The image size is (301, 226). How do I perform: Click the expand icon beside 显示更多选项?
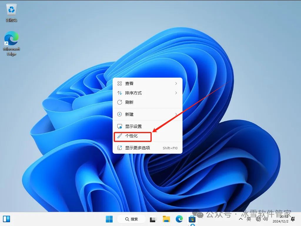pyautogui.click(x=120, y=148)
